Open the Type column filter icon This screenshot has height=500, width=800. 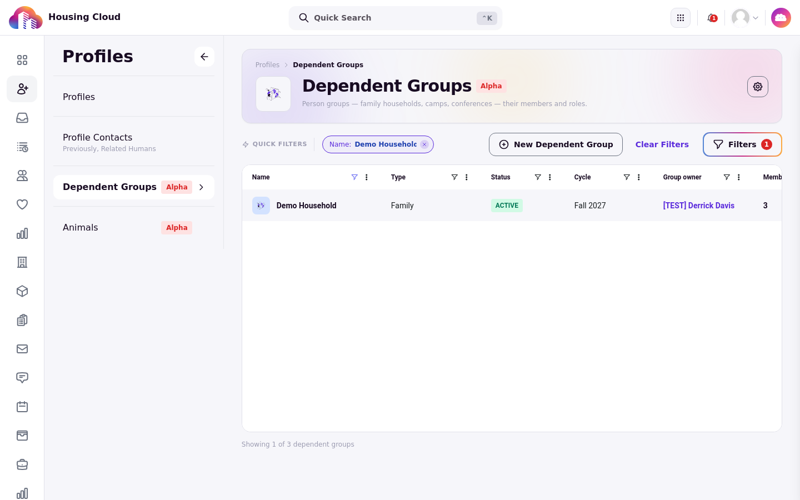coord(454,177)
